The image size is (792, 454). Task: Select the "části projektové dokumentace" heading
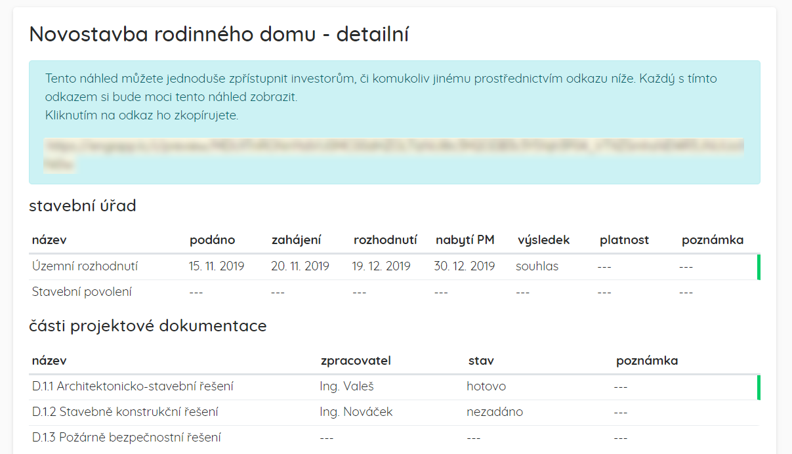(148, 326)
